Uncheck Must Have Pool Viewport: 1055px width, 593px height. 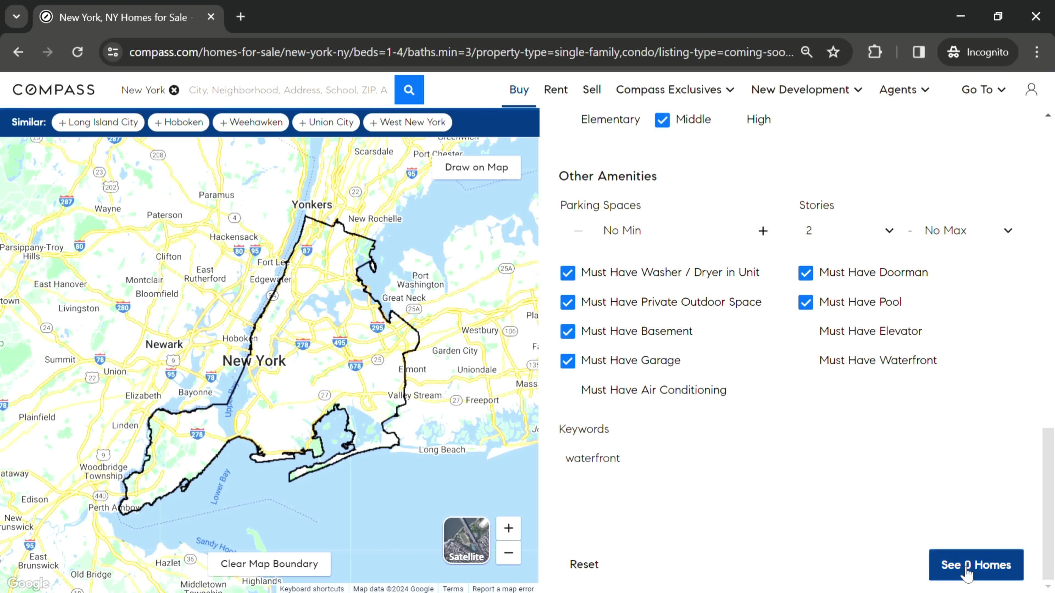tap(806, 303)
